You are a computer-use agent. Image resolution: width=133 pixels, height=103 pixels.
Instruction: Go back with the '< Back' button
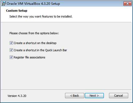click(75, 96)
